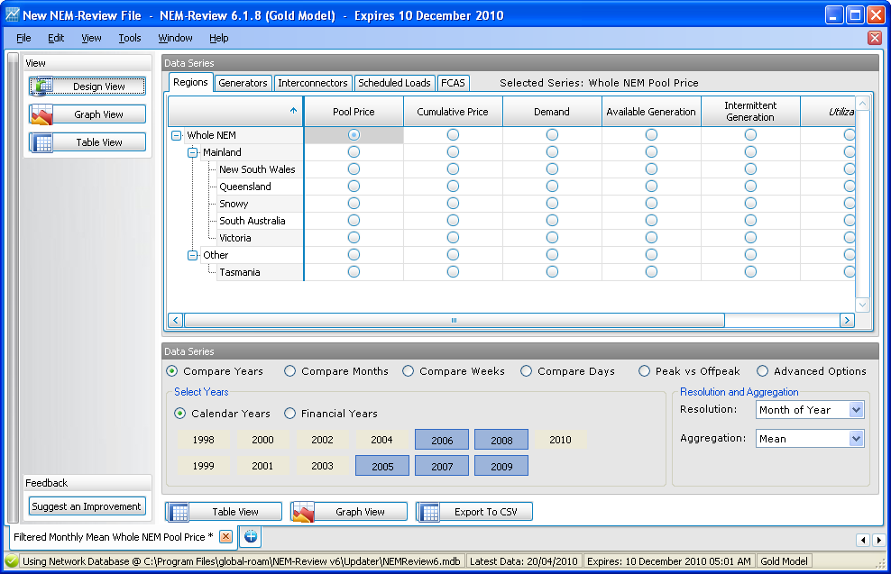Image resolution: width=891 pixels, height=574 pixels.
Task: Collapse the Whole NEM tree node
Action: pos(177,135)
